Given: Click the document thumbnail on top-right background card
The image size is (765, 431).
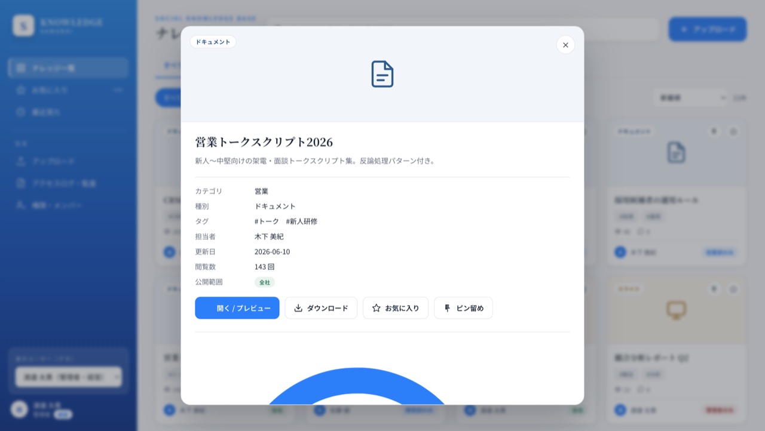Looking at the screenshot, I should tap(676, 153).
